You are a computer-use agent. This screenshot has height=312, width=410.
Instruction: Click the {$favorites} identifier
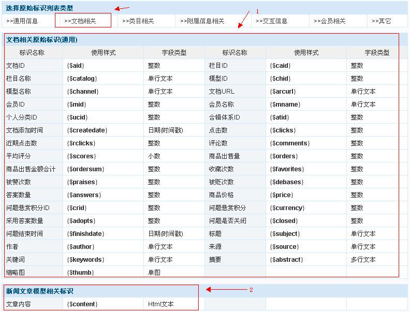(x=287, y=169)
